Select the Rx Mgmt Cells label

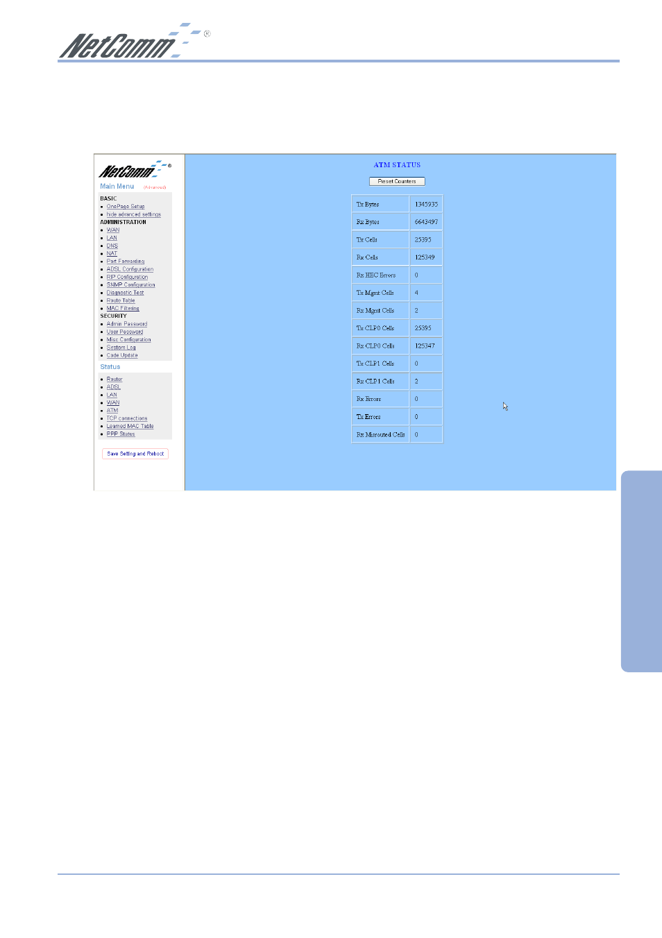(x=375, y=311)
